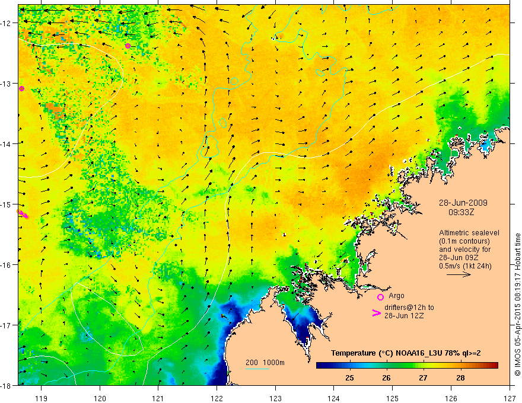
Task: Click the Argo float marker near 120.5 longitude
Action: [x=128, y=46]
